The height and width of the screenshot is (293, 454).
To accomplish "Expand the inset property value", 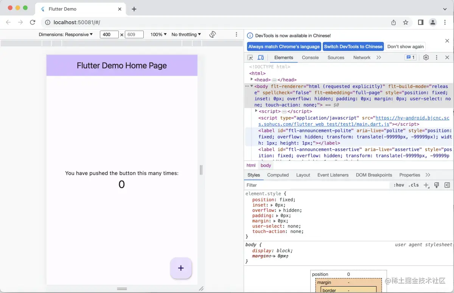I will [x=272, y=205].
